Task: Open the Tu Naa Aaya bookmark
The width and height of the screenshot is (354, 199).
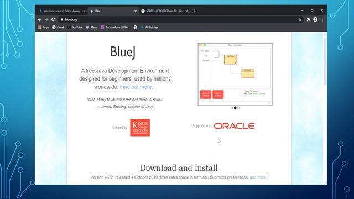Action: point(116,27)
